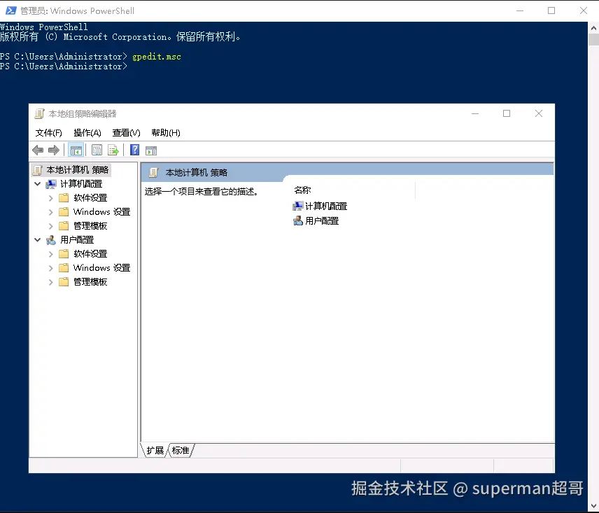This screenshot has width=599, height=513.
Task: Expand 管理模板 under 用户配置
Action: pos(51,282)
